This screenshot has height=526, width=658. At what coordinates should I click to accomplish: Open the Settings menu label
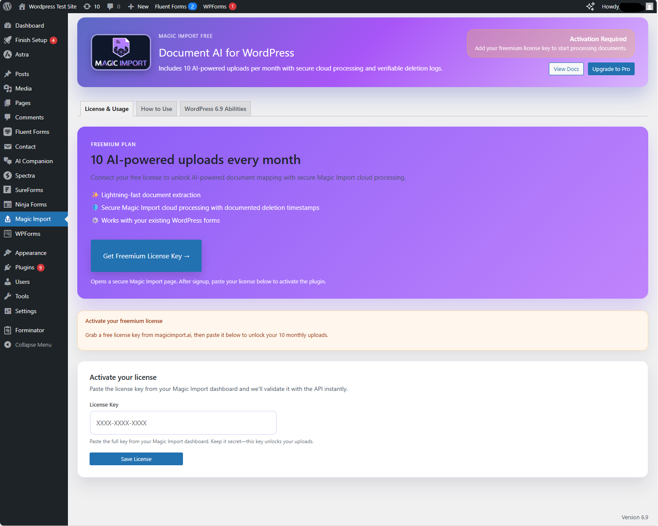(x=26, y=311)
